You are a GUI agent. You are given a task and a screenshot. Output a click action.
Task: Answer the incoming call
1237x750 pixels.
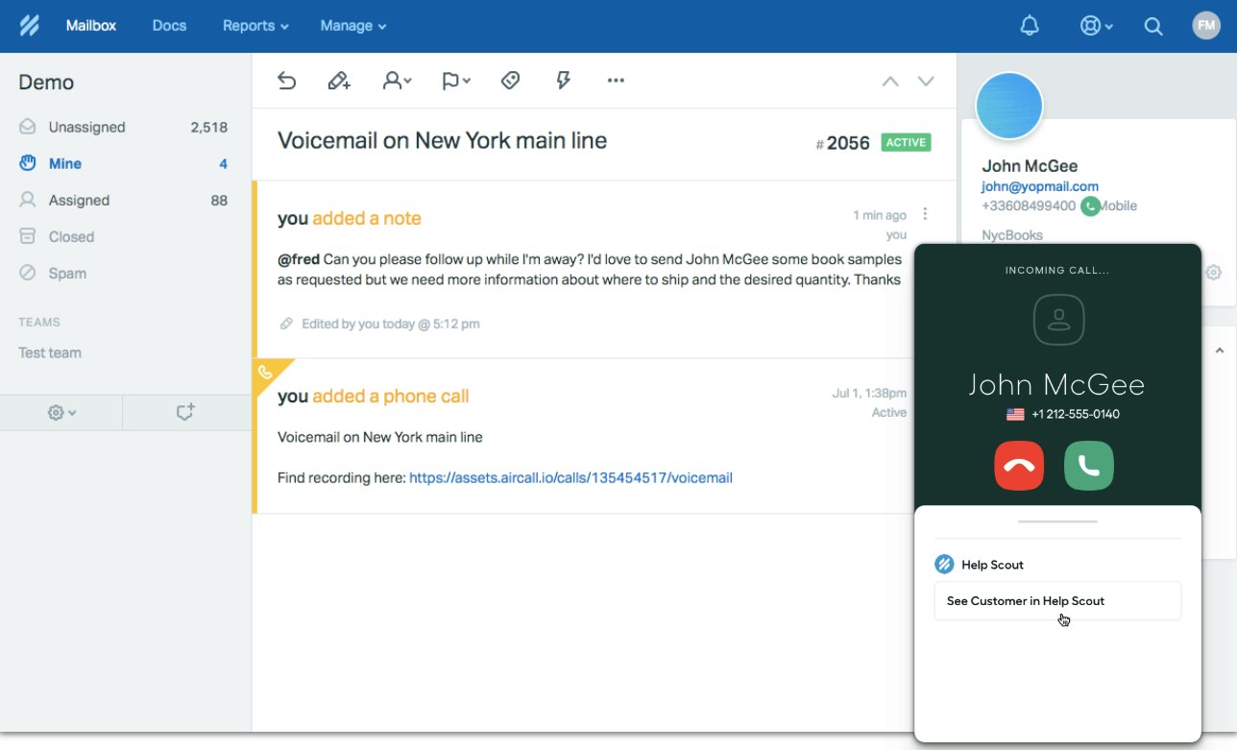(x=1089, y=466)
